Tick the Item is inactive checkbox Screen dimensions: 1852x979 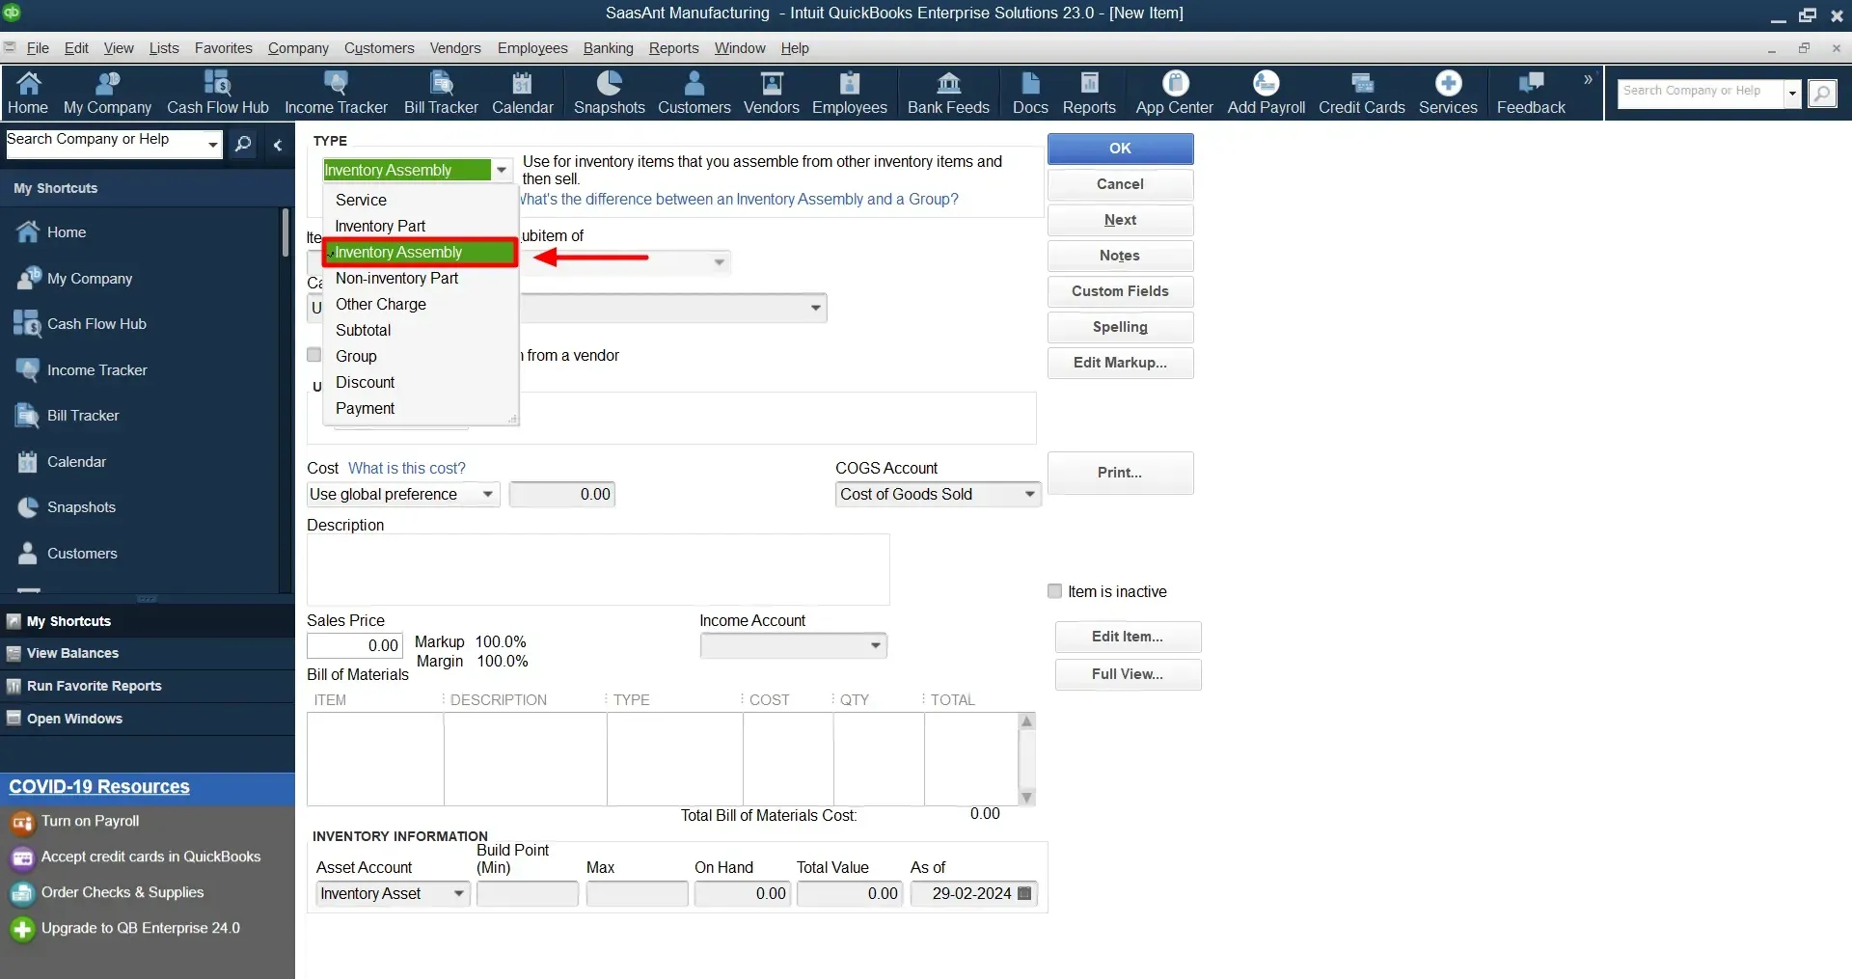1055,591
